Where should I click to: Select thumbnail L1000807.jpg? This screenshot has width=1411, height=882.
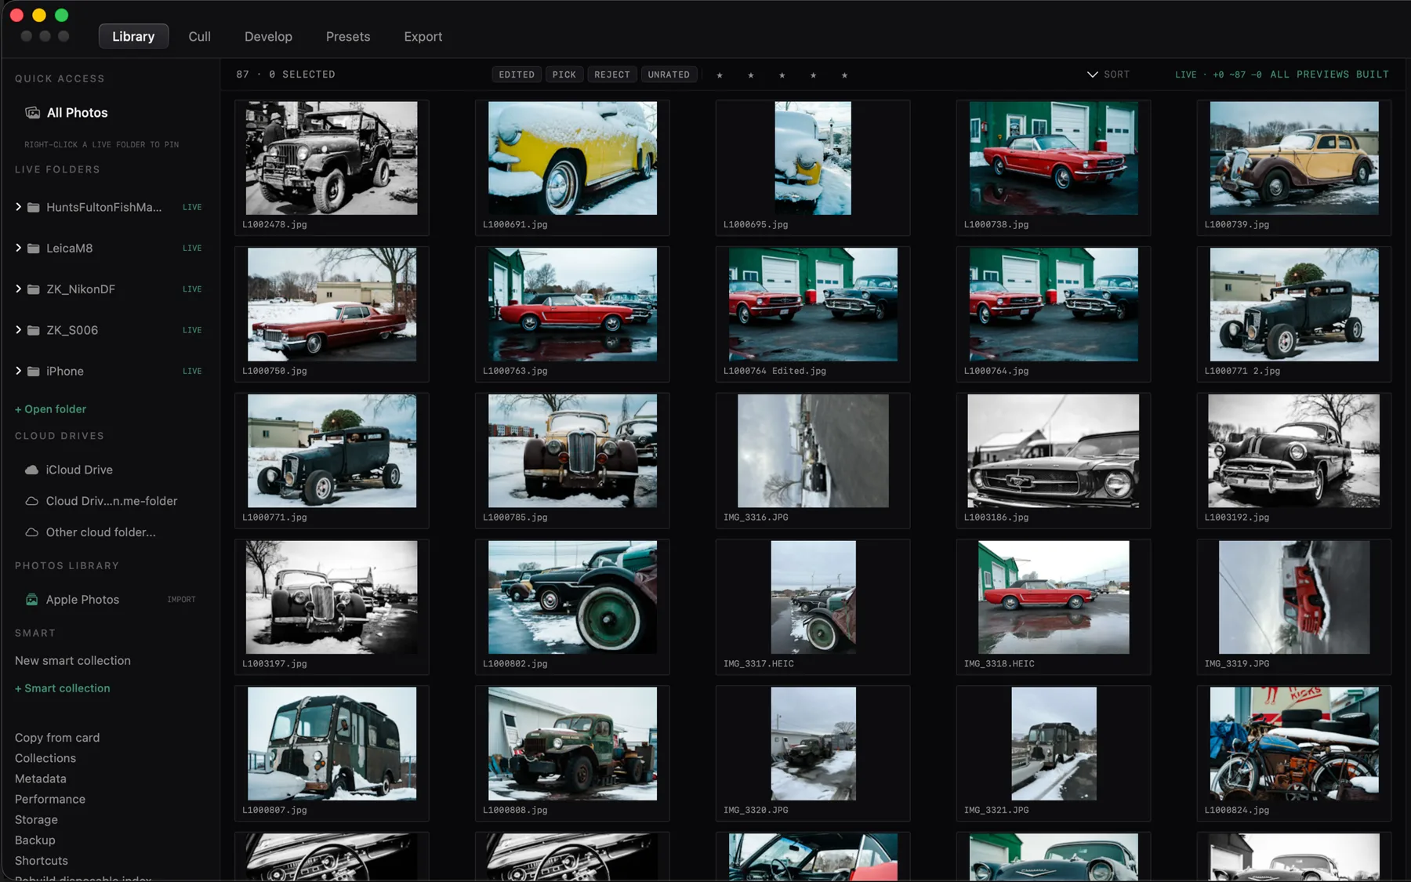pyautogui.click(x=332, y=744)
